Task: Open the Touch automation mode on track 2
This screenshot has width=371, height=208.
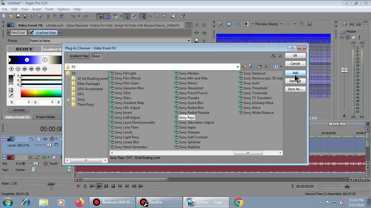Action: 51,164
